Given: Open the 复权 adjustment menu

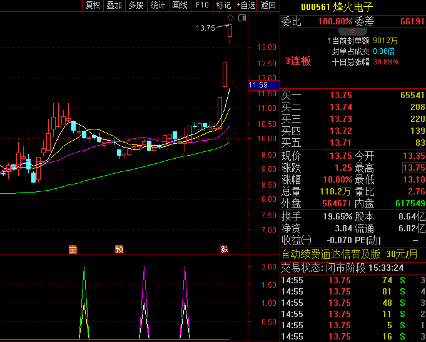Looking at the screenshot, I should (x=93, y=6).
